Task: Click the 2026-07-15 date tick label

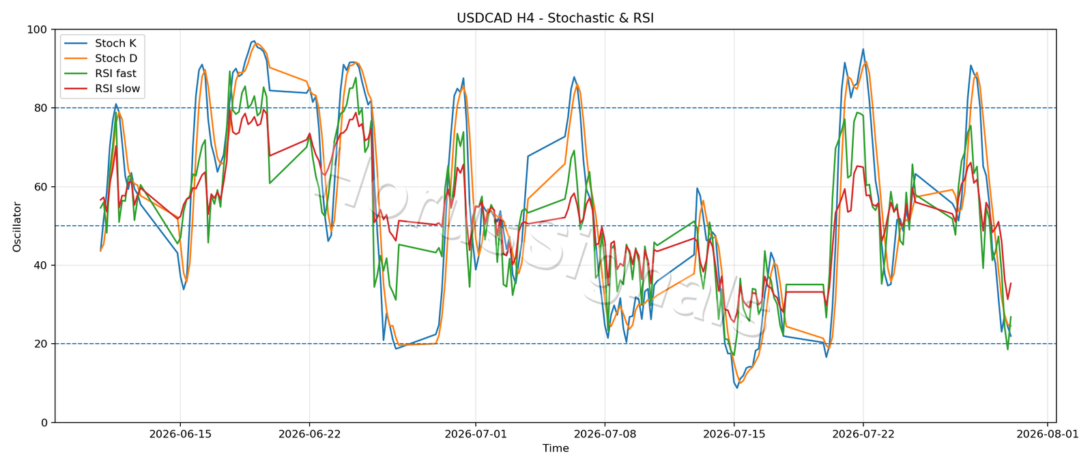Action: 734,433
